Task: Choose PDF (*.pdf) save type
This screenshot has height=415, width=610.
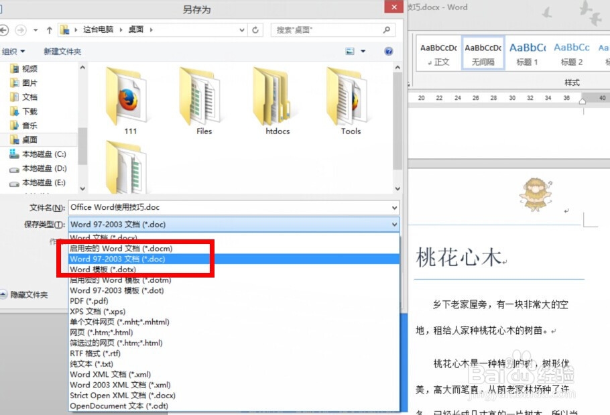Action: (x=234, y=301)
